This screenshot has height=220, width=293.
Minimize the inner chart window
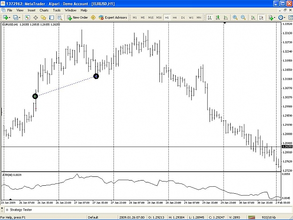pyautogui.click(x=280, y=10)
